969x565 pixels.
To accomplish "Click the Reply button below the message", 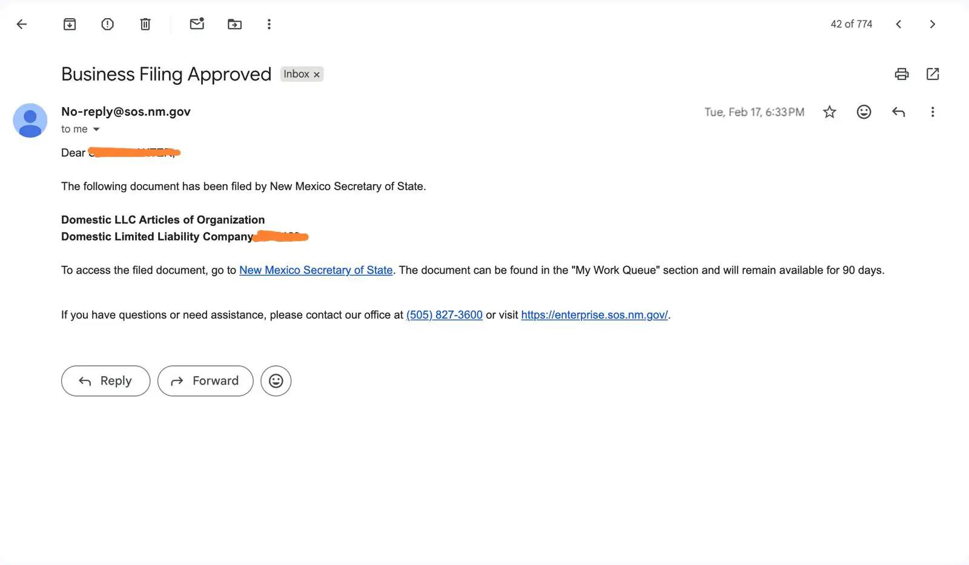I will pyautogui.click(x=105, y=381).
